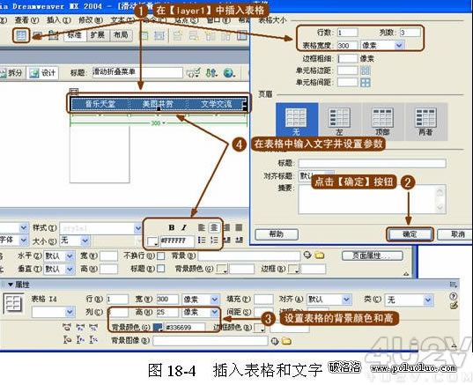Screen dimensions: 473x385
Task: Click quick tag editor icon in properties
Action: [x=454, y=306]
